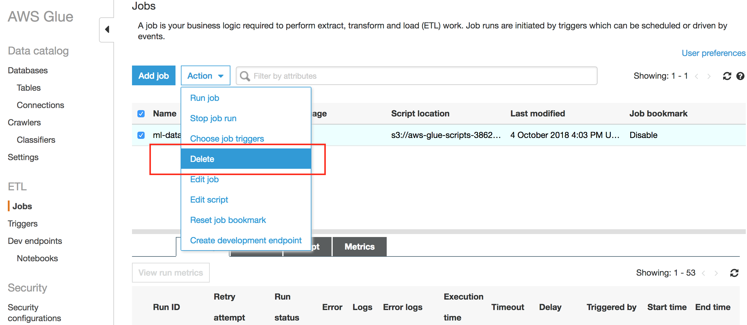747x325 pixels.
Task: Choose Run job from the menu
Action: pyautogui.click(x=205, y=98)
